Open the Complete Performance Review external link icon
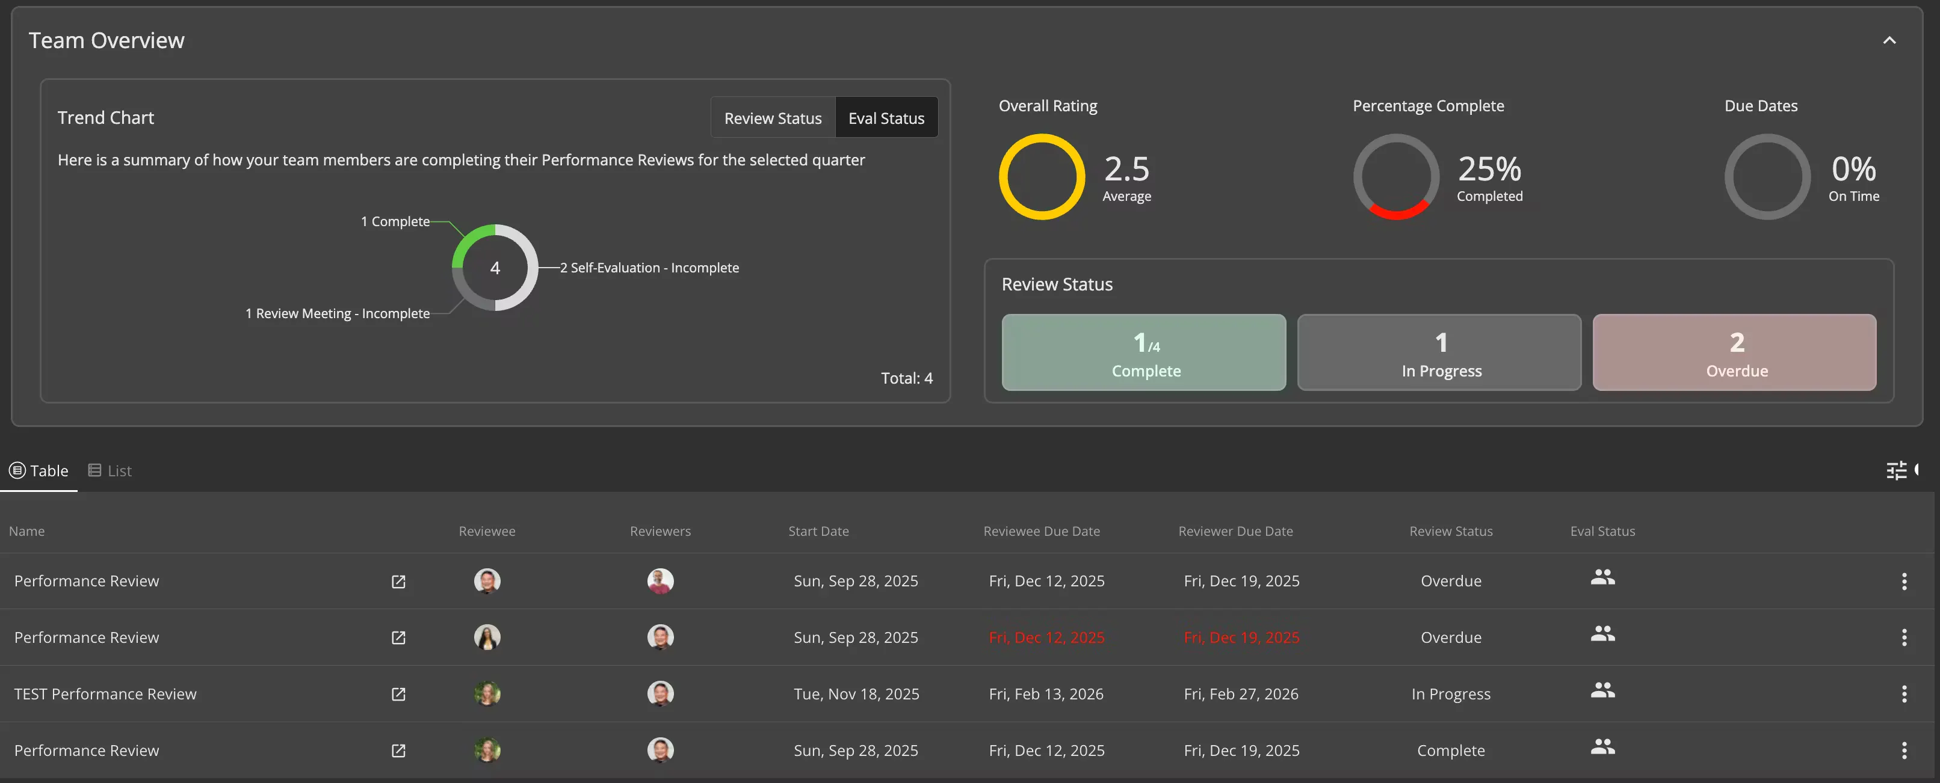1940x783 pixels. [398, 751]
